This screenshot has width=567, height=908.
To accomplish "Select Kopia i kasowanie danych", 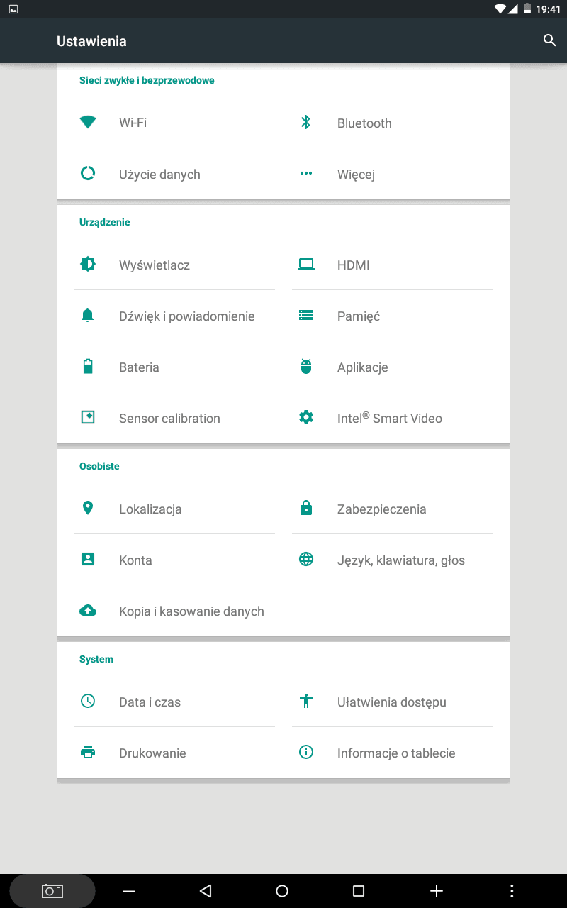I will pos(174,611).
